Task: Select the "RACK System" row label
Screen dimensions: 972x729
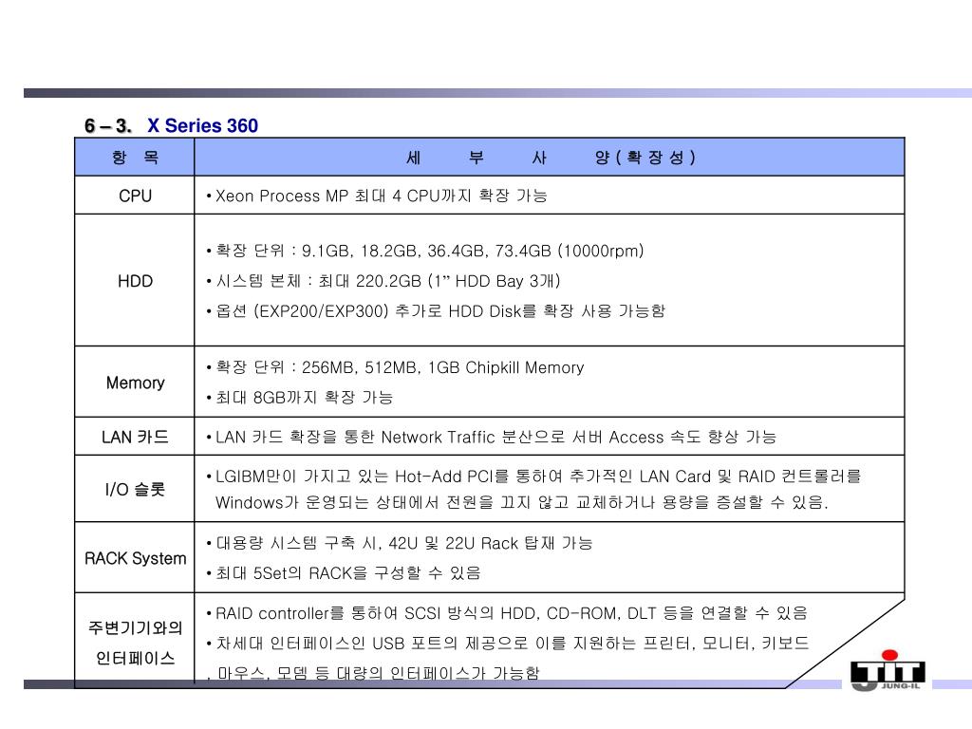Action: (135, 558)
